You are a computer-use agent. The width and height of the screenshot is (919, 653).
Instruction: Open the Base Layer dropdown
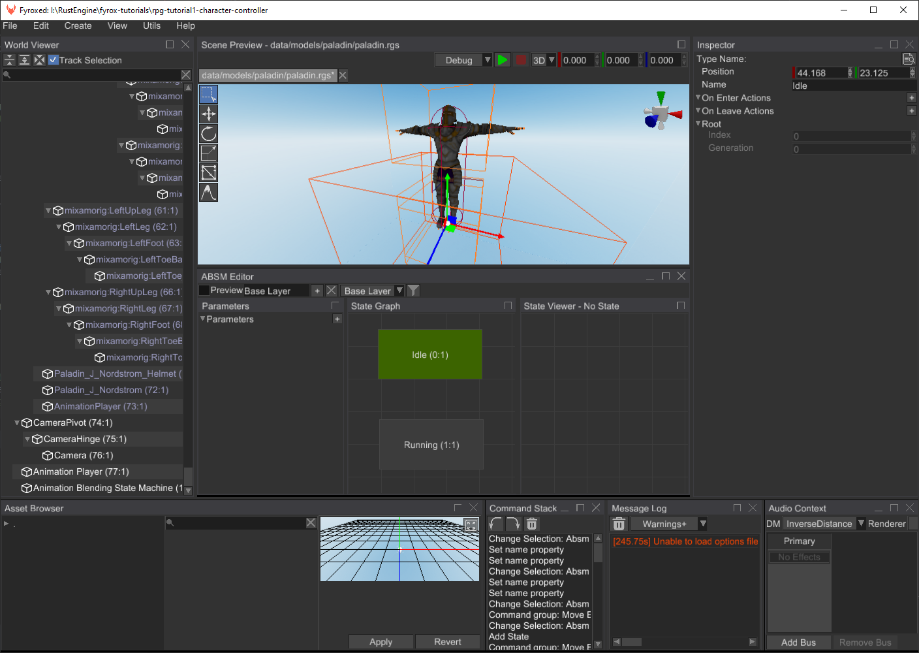373,291
